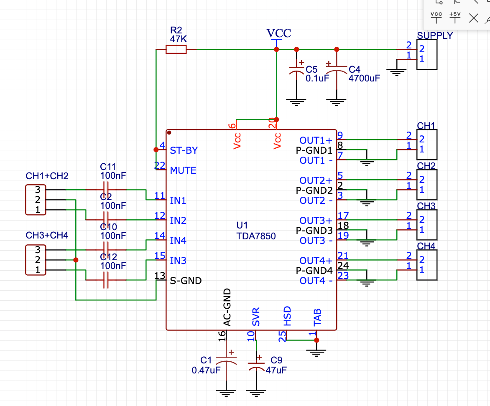
Task: Click the IN1 pin label
Action: coord(178,200)
